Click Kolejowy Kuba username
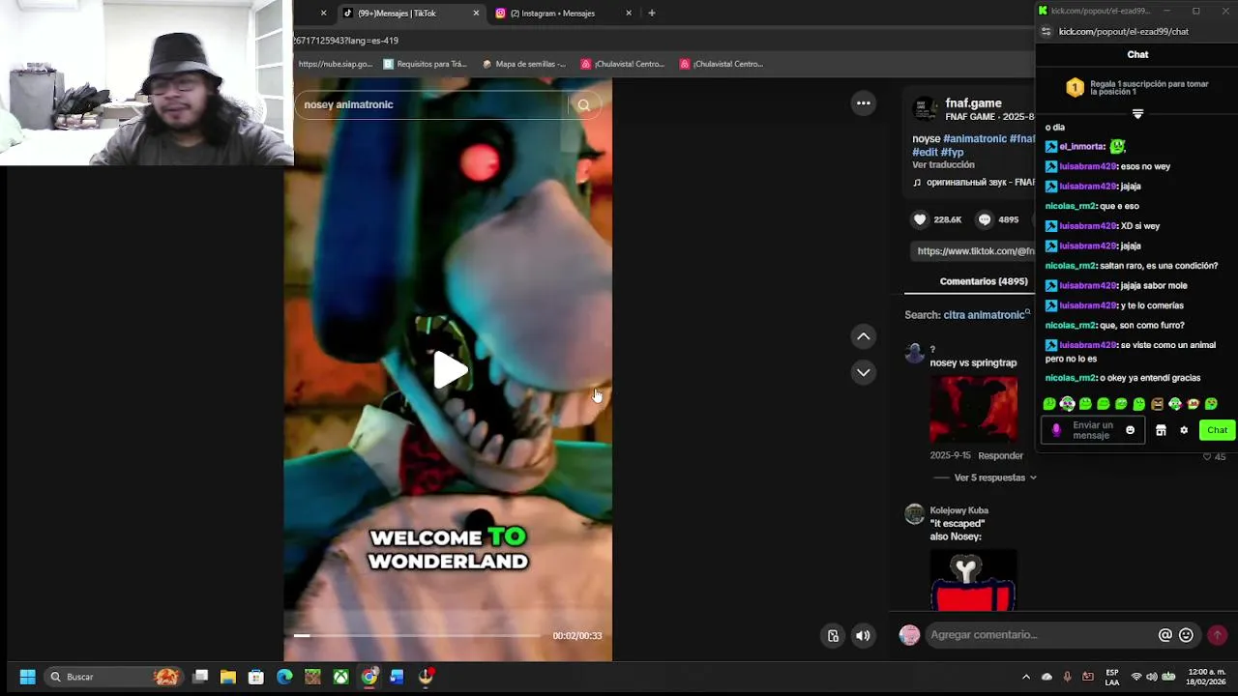1238x696 pixels. coord(958,510)
